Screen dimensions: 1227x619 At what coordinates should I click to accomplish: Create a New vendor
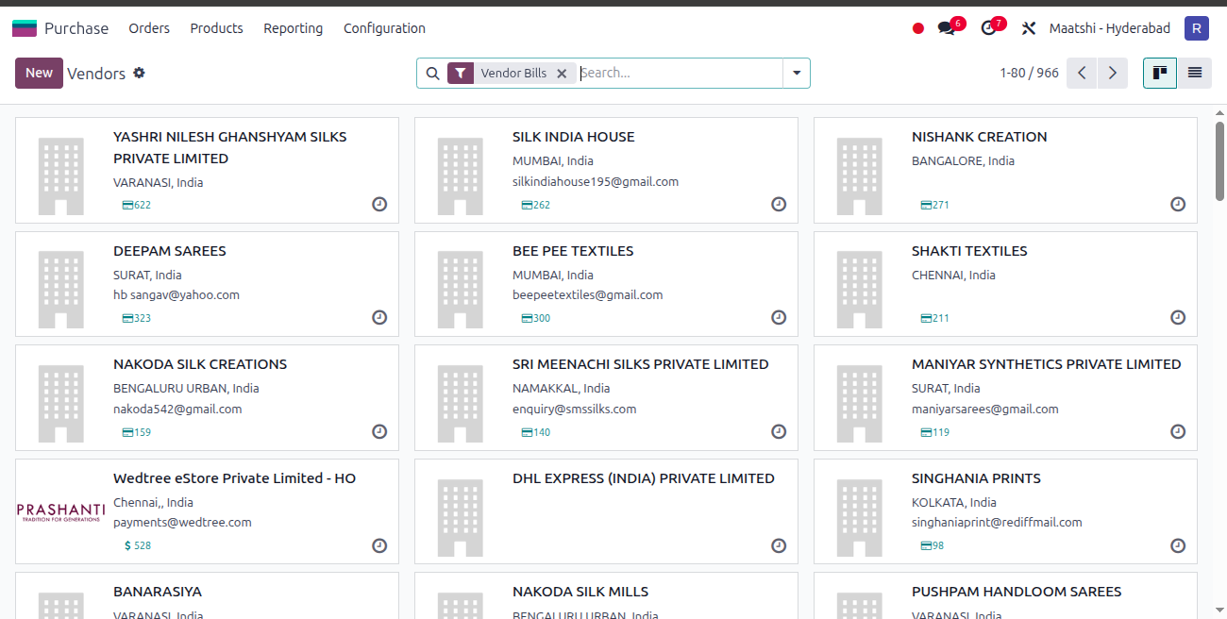pos(39,73)
